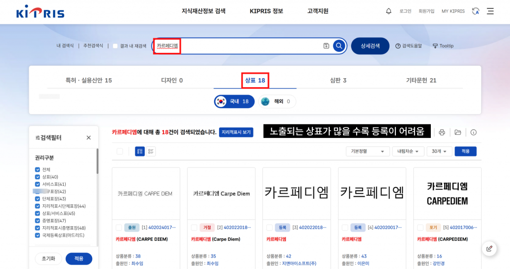Switch to list view layout
Viewport: 510px width, 269px height.
point(150,151)
